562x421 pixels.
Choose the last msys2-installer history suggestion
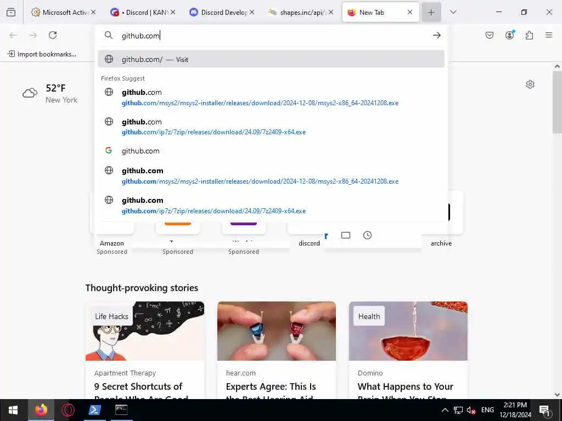coord(271,176)
